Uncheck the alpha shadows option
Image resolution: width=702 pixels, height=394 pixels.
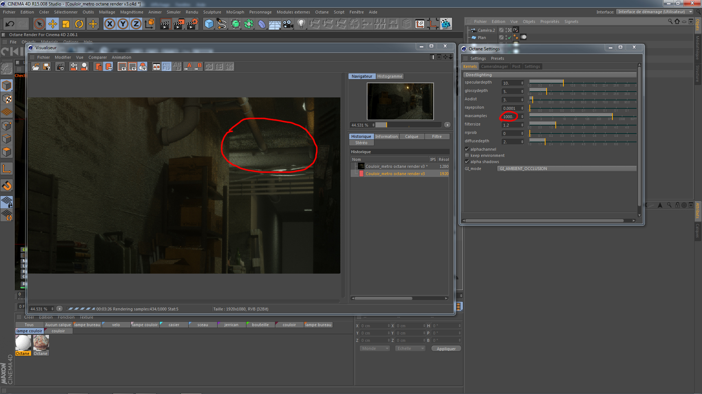click(467, 162)
